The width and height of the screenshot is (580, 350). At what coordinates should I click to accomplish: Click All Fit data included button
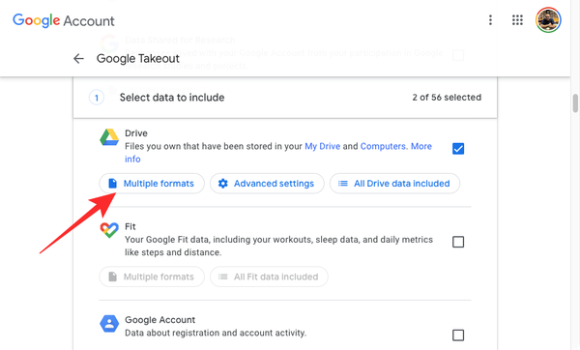tap(269, 277)
